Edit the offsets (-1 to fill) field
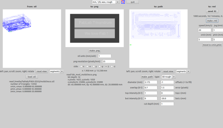Viewport: 223px width, 128px height. pos(167,82)
